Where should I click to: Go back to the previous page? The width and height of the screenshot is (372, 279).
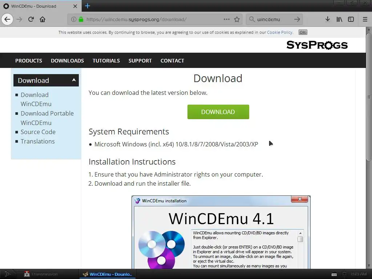7,19
